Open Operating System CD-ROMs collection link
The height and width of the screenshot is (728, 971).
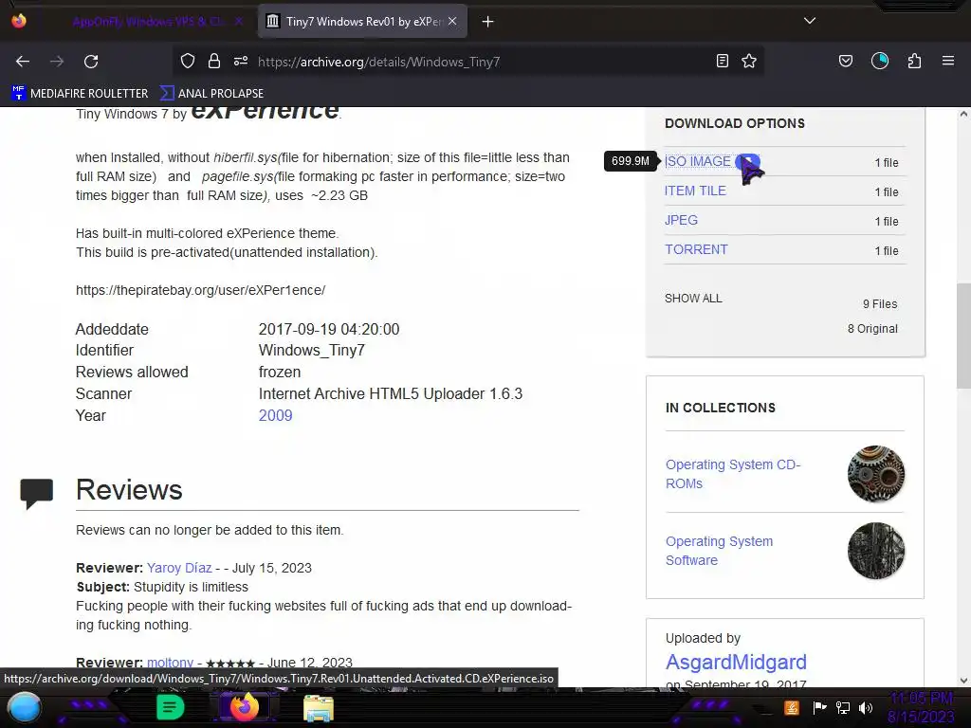(733, 474)
